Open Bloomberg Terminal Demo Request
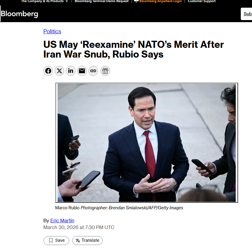This screenshot has height=250, width=252. pos(101,1)
